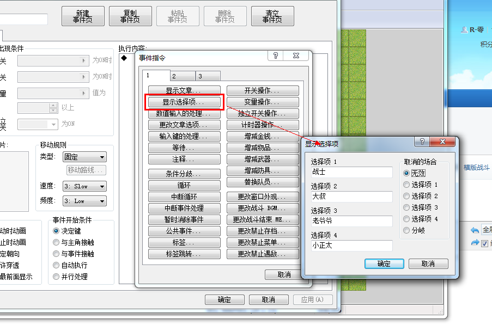Image resolution: width=492 pixels, height=325 pixels.
Task: Open the 增减防具 command
Action: (263, 170)
